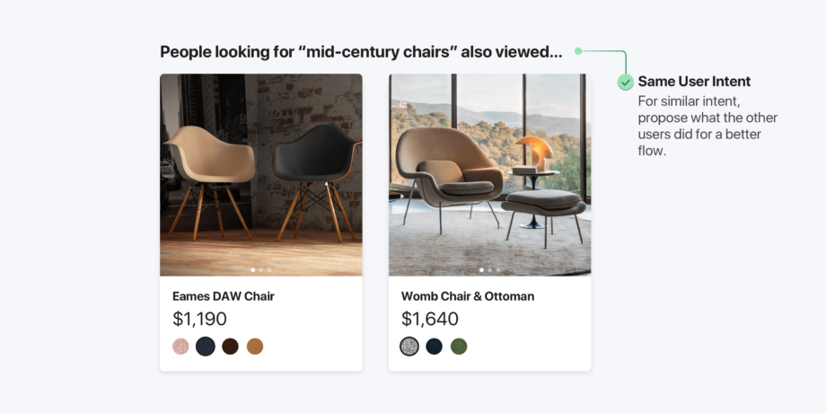Choose the navy swatch under Eames DAW Chair

[x=206, y=346]
